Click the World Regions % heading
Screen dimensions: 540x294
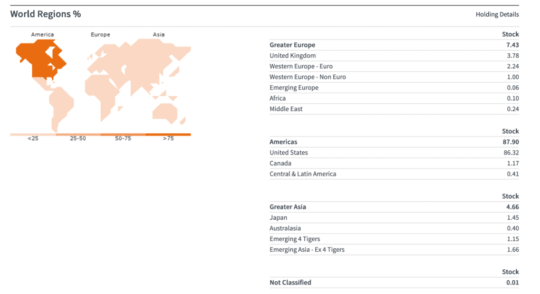(x=45, y=14)
